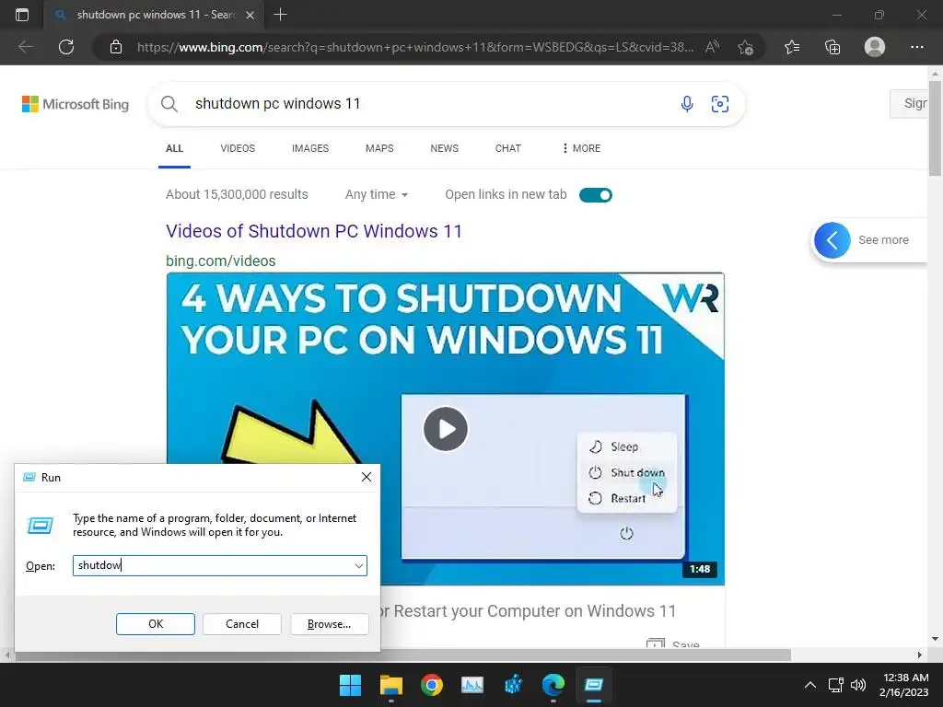Click the Bing search magnifier icon
This screenshot has width=943, height=707.
click(x=169, y=104)
